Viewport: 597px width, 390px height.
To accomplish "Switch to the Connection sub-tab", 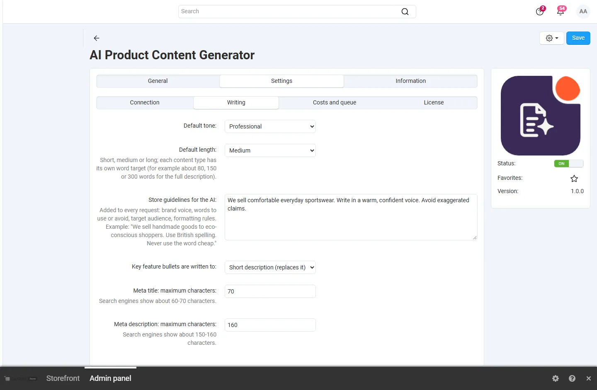I will tap(145, 103).
